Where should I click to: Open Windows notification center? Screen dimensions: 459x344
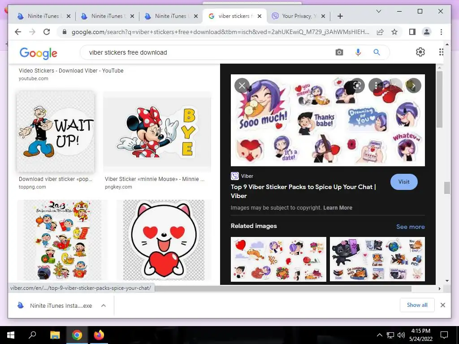[x=444, y=335]
